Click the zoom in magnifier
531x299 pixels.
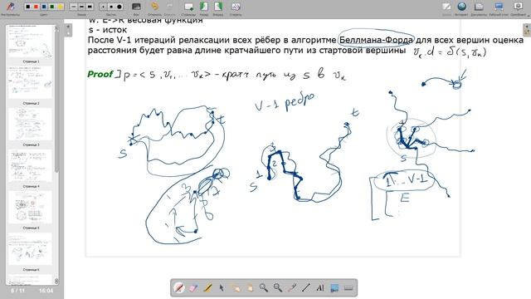coord(264,288)
